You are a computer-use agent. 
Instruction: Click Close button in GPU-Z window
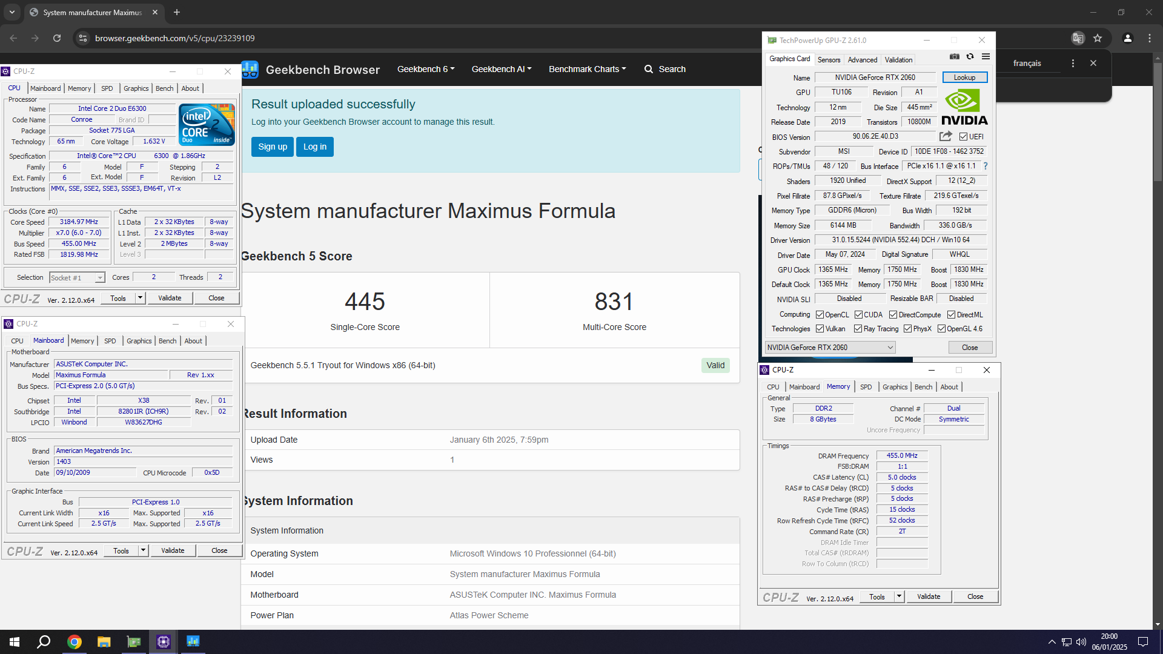pos(970,348)
